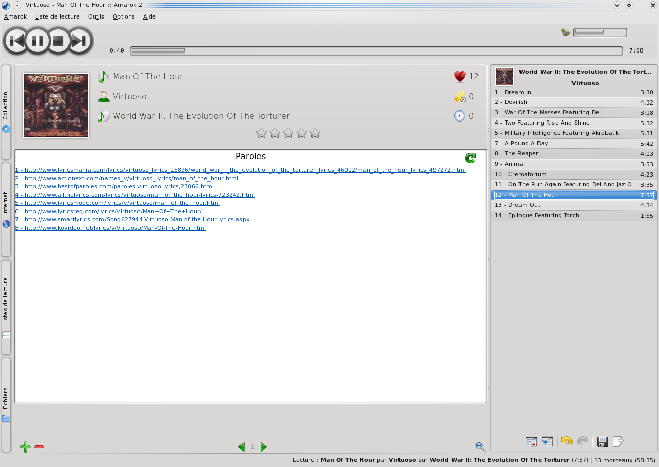Open the title bar window menu icon
This screenshot has height=467, width=659.
(6, 5)
